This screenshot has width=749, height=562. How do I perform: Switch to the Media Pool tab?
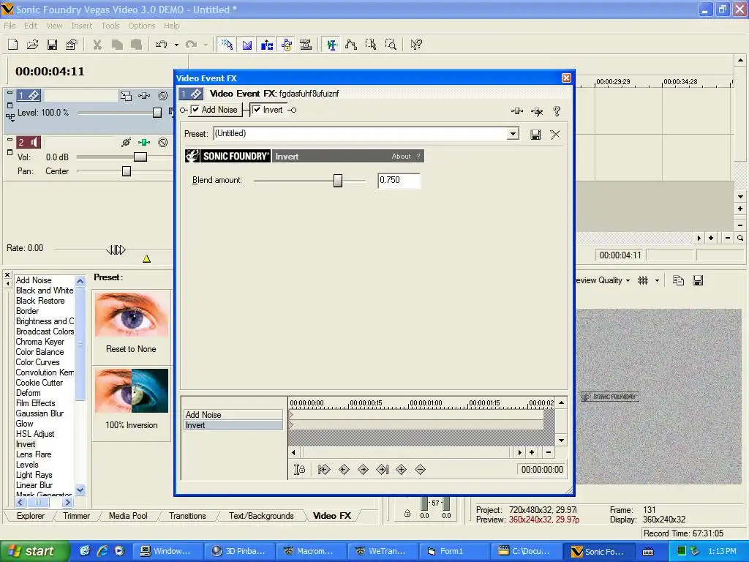tap(128, 516)
